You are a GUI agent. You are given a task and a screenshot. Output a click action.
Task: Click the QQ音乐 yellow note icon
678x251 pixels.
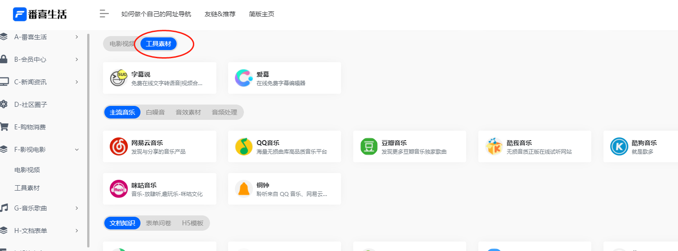click(244, 146)
